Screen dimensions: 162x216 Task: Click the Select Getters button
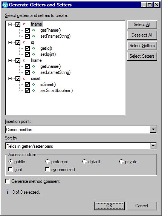coord(142,46)
